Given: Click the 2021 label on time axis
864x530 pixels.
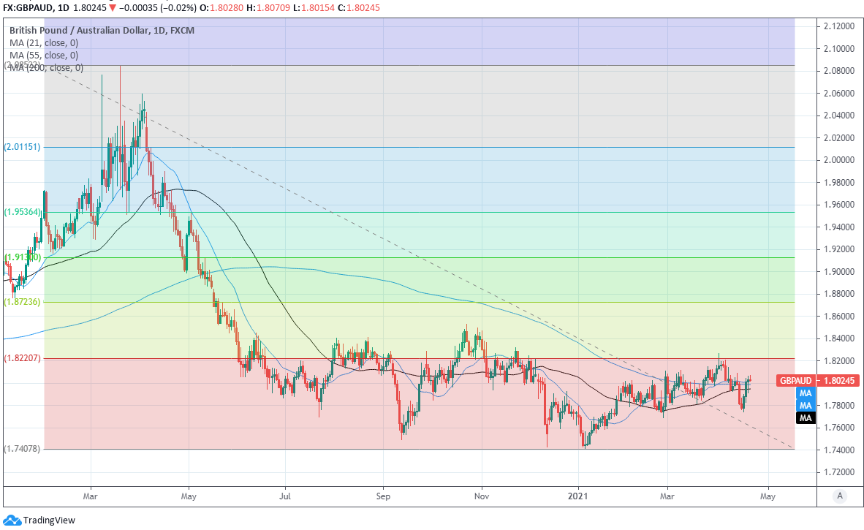Looking at the screenshot, I should coord(578,496).
